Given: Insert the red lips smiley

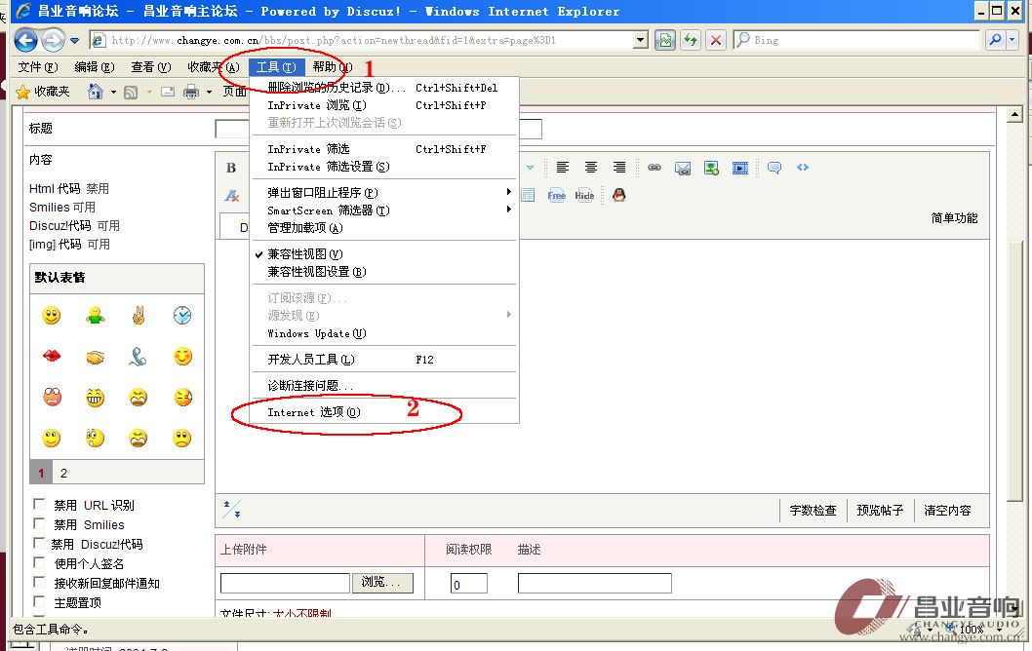Looking at the screenshot, I should pos(52,357).
